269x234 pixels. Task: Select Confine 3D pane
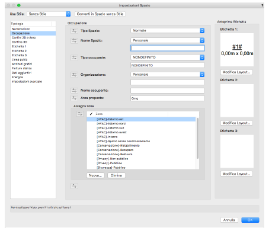(33, 42)
